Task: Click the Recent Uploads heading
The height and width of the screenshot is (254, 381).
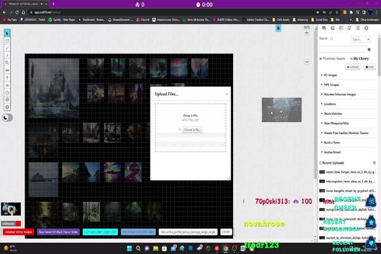Action: pos(333,163)
